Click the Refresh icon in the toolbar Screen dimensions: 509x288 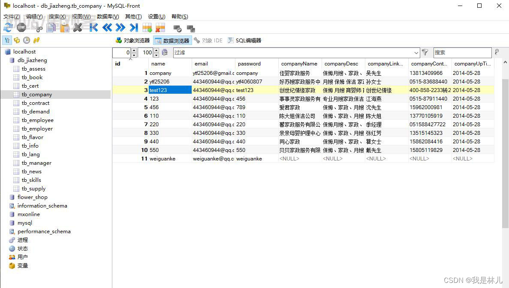click(7, 27)
